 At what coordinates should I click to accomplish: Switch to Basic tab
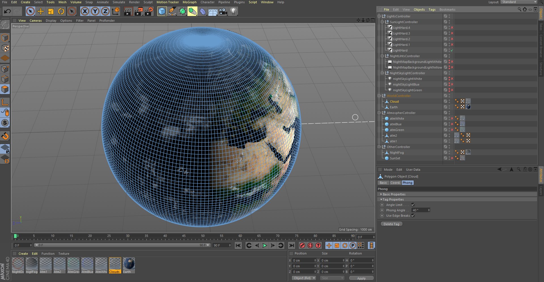tap(383, 183)
